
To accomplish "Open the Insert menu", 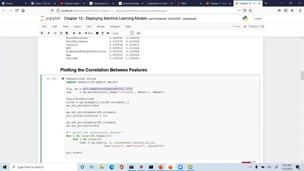I will [x=77, y=27].
